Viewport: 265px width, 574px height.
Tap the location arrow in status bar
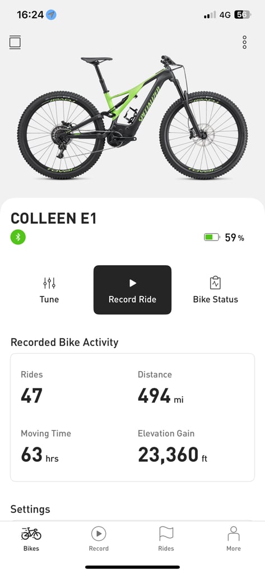[x=51, y=15]
